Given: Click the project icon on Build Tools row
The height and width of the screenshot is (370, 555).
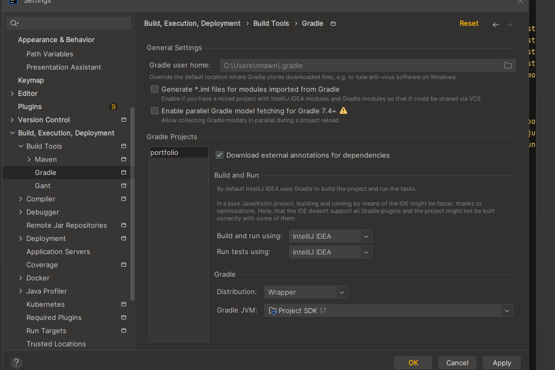Looking at the screenshot, I should coord(123,146).
